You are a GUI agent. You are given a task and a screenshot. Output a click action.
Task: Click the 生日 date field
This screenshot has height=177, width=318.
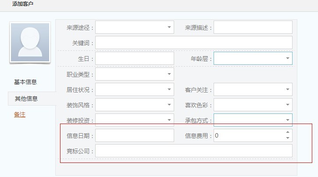pos(134,58)
